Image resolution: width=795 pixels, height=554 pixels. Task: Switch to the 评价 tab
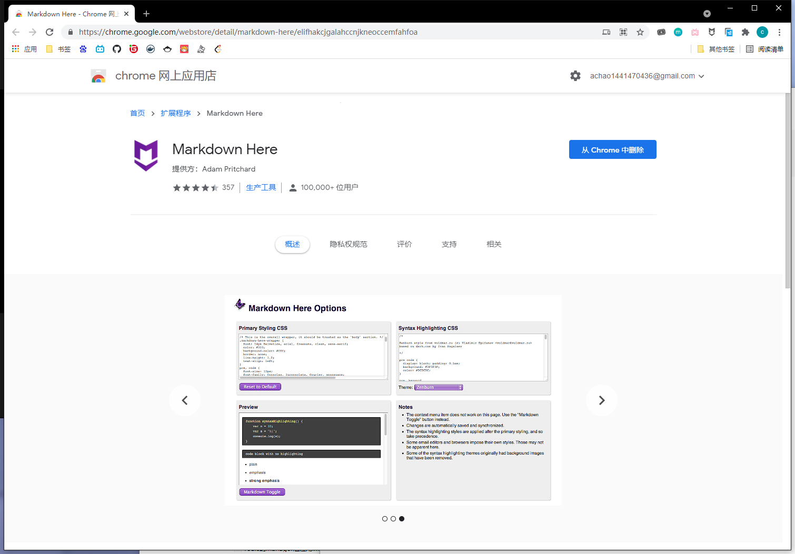coord(404,244)
